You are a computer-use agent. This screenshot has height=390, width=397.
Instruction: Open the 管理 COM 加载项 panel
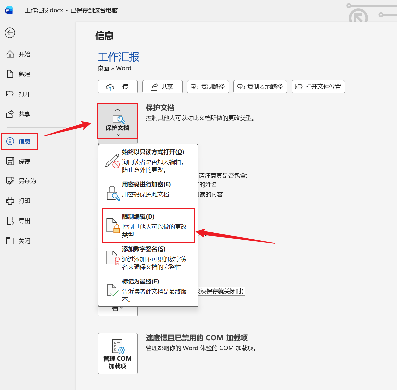pos(118,353)
